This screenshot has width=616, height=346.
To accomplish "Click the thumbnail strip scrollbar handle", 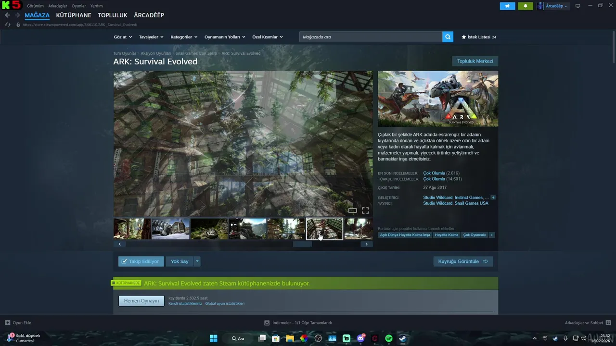I will pyautogui.click(x=302, y=244).
